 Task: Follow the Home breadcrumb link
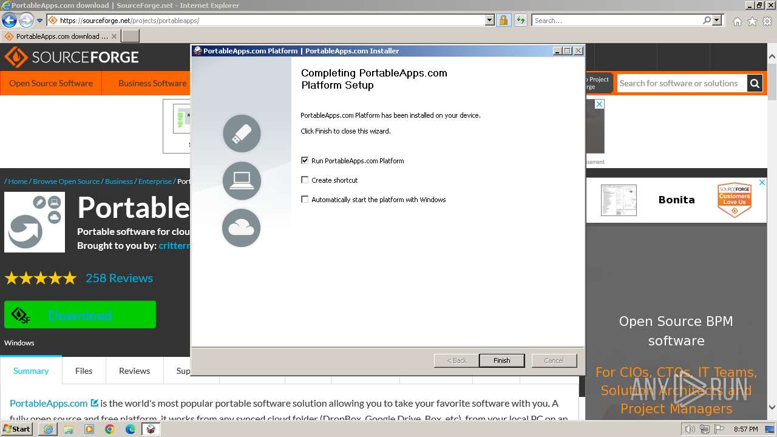coord(18,181)
